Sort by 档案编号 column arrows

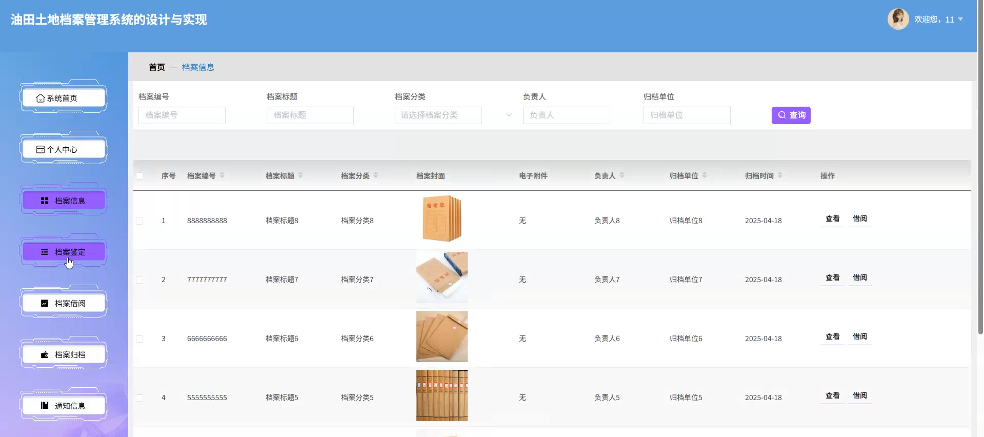tap(222, 175)
